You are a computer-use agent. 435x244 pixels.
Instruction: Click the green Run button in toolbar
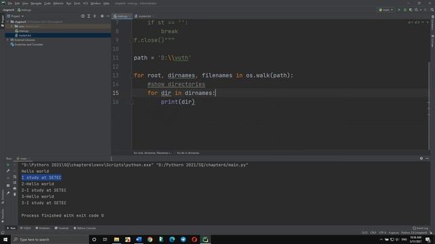(399, 9)
